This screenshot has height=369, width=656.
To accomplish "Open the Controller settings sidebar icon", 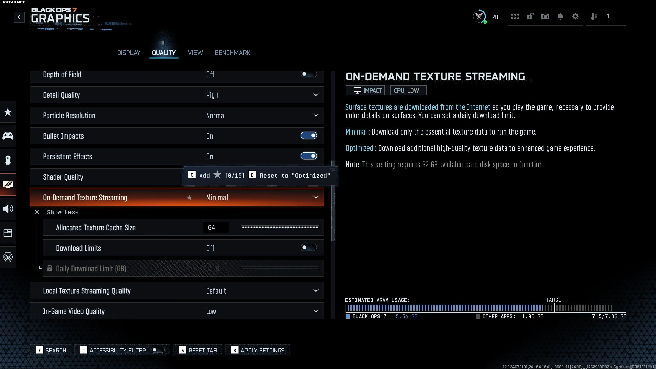I will click(8, 136).
